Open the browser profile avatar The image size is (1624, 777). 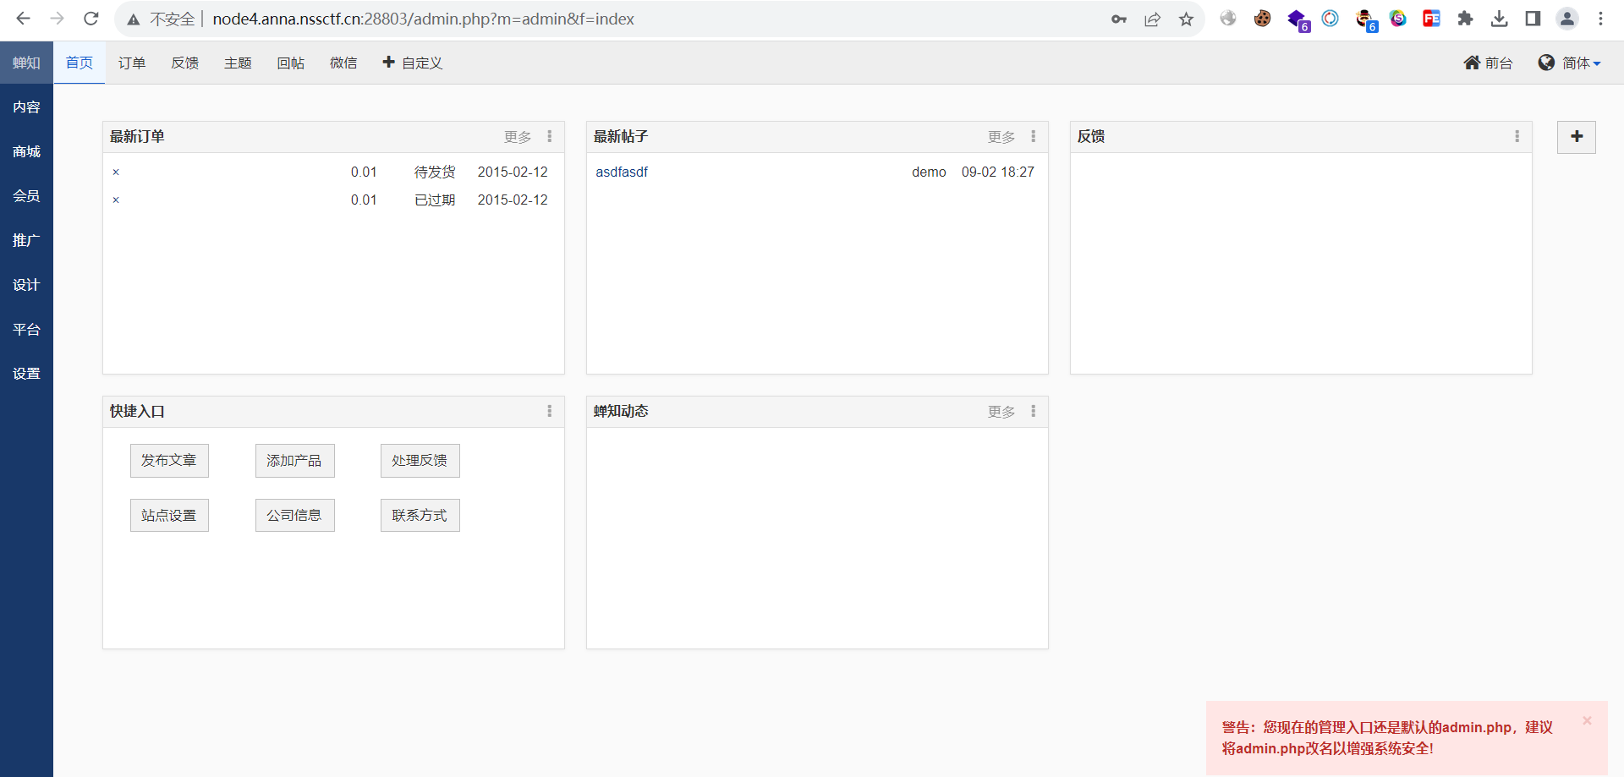pyautogui.click(x=1567, y=19)
